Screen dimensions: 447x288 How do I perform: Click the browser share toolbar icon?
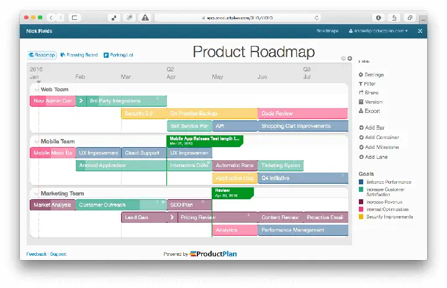coord(394,17)
